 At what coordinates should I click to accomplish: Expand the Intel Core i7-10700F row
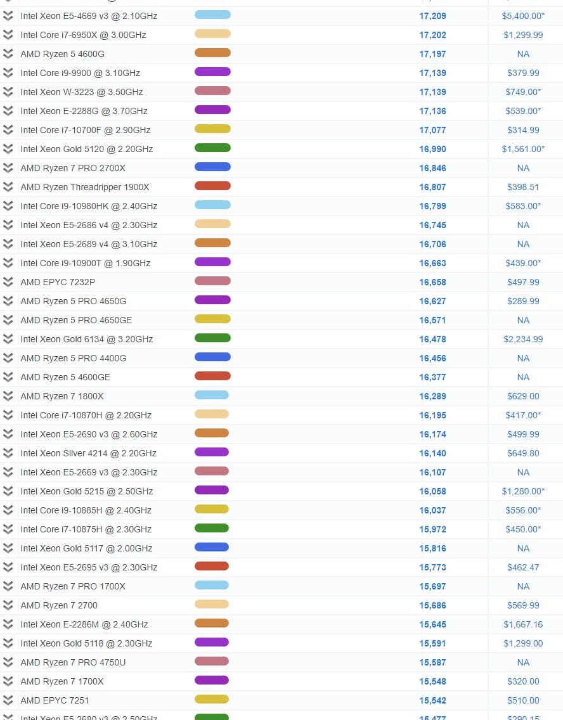pos(8,130)
